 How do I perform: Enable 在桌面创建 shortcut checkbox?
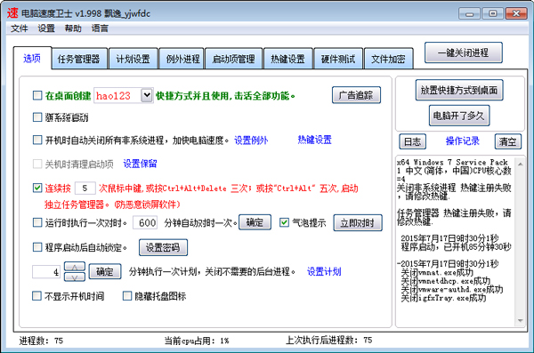click(37, 95)
